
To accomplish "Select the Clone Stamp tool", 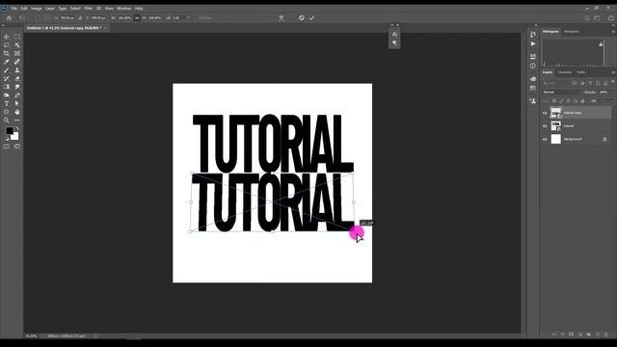I will [17, 70].
